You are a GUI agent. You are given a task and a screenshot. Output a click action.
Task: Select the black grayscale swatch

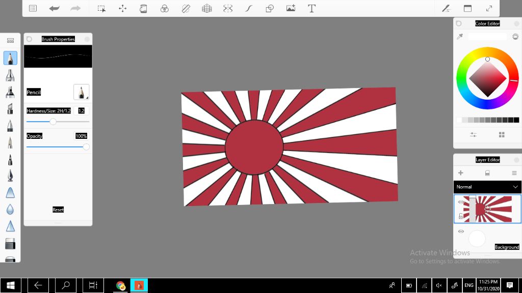(516, 120)
